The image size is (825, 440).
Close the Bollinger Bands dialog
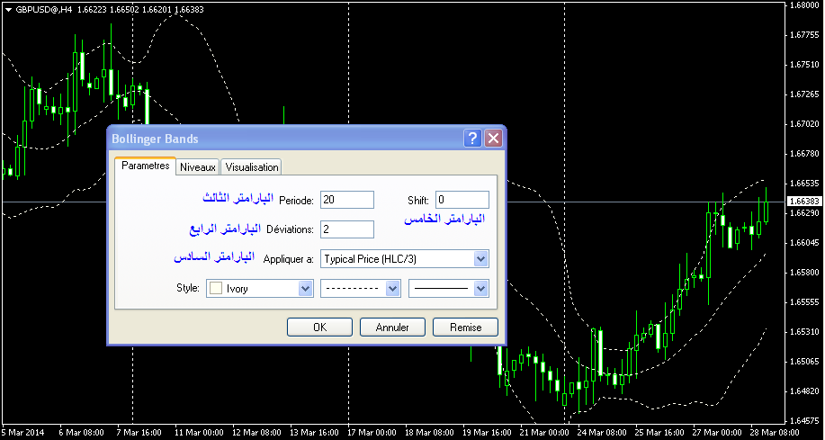click(493, 139)
